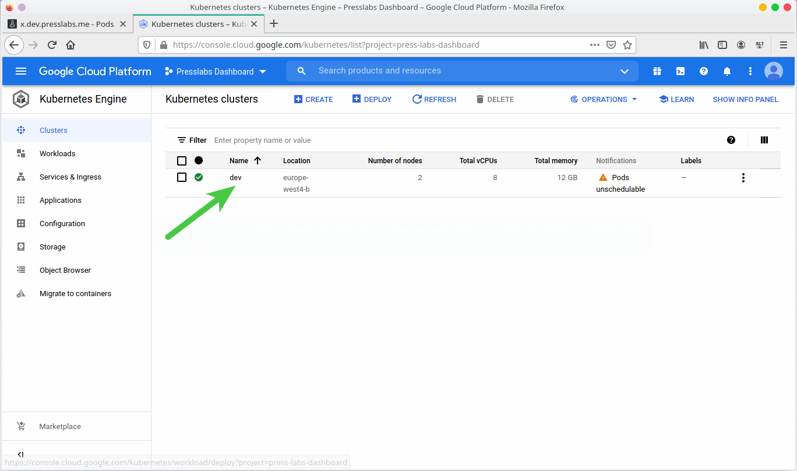Image resolution: width=797 pixels, height=471 pixels.
Task: Click the DELETE button
Action: (x=495, y=99)
